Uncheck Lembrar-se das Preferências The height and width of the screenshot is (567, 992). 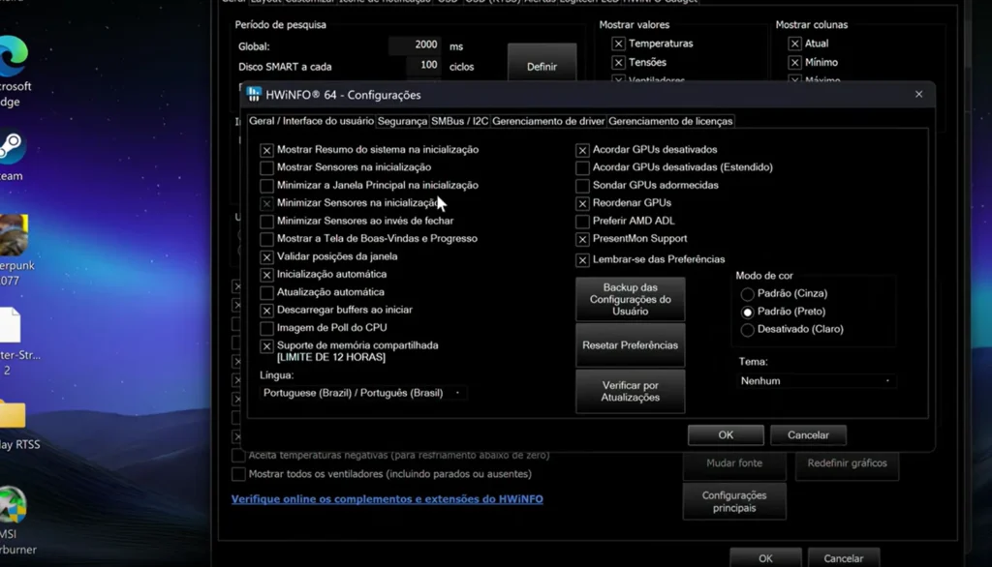click(582, 260)
